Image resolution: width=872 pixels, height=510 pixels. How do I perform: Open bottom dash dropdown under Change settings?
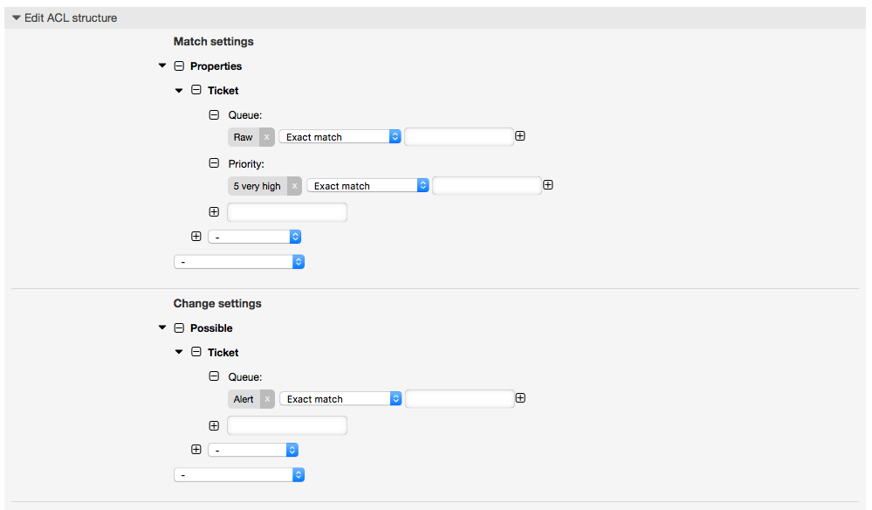(x=239, y=475)
